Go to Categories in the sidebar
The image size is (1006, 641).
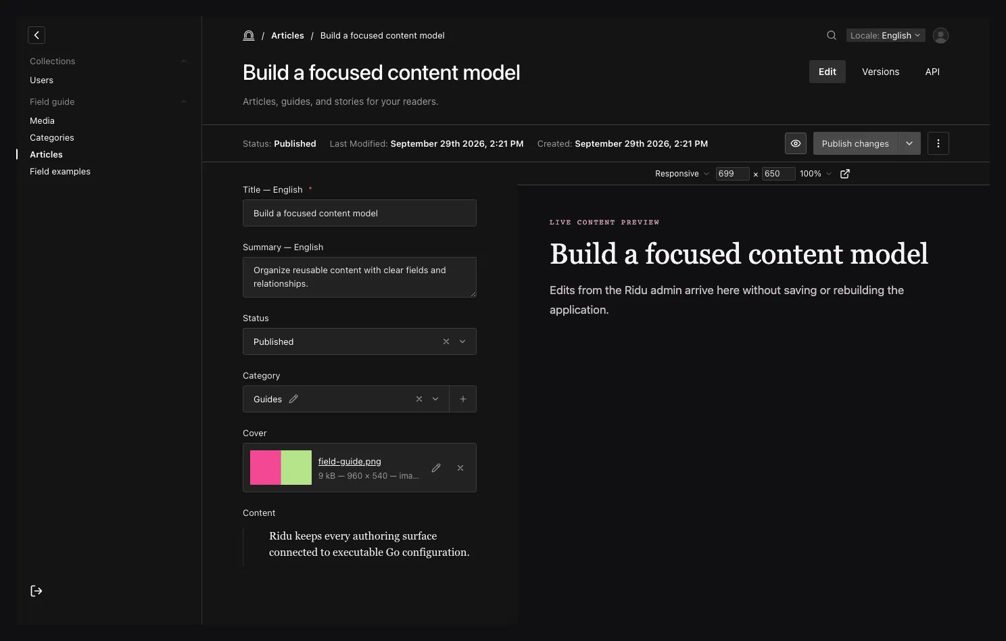click(52, 137)
